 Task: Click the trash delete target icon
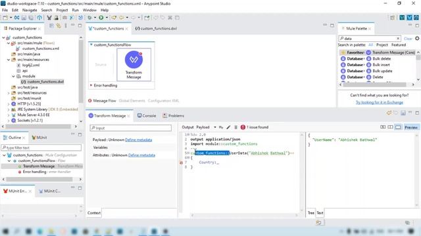[235, 127]
